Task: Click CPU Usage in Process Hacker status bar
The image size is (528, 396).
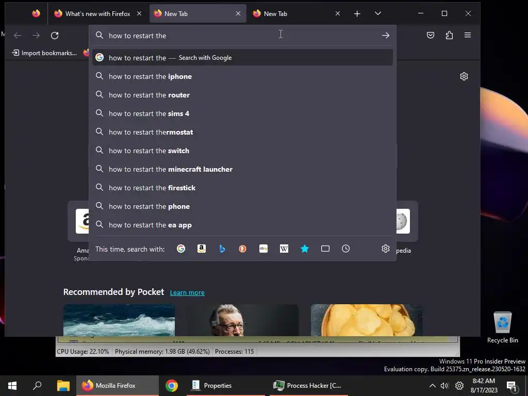Action: [83, 352]
